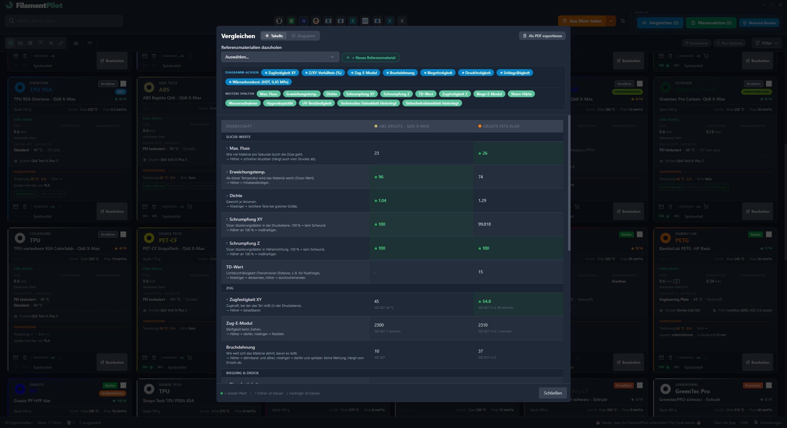Click the cart icon on the ABS Rapido Qidi card

189,207
